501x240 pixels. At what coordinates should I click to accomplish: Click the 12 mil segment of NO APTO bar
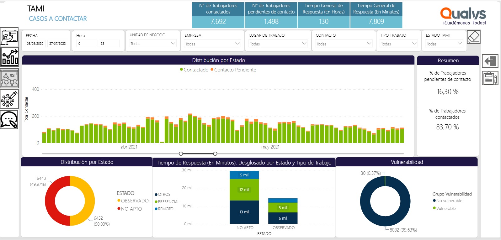(x=244, y=190)
